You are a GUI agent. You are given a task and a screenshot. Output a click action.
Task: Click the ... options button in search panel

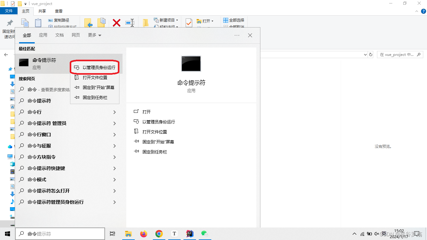point(237,35)
